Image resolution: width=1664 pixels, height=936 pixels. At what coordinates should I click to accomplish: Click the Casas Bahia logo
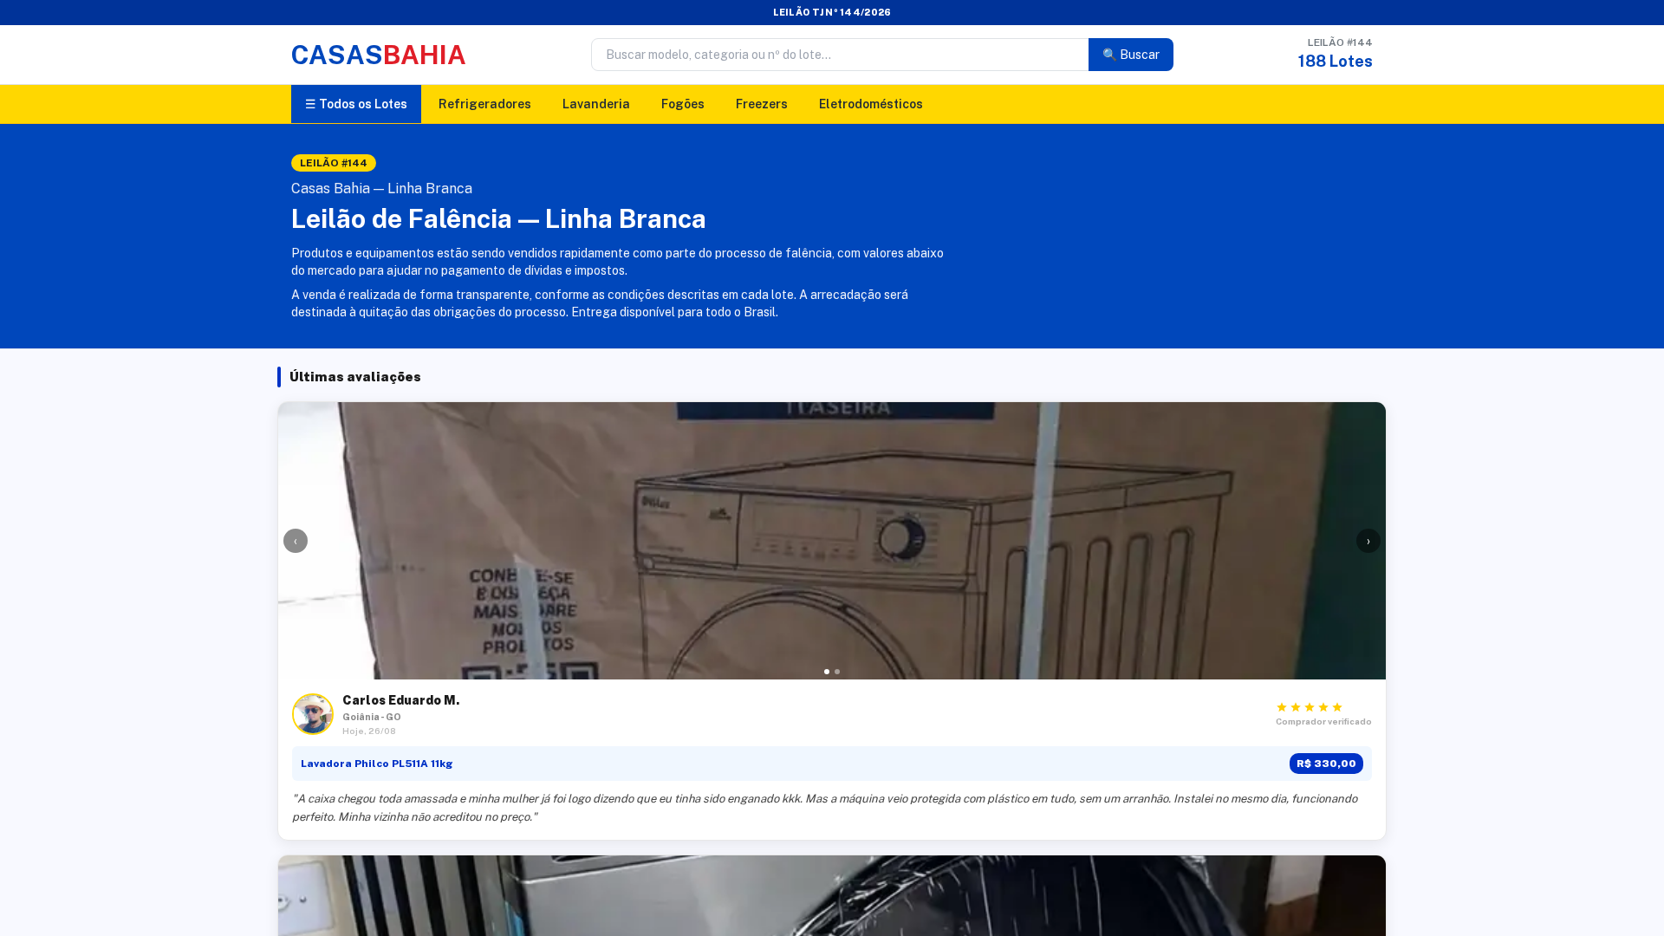378,55
